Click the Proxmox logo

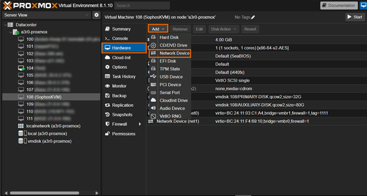tap(30, 5)
